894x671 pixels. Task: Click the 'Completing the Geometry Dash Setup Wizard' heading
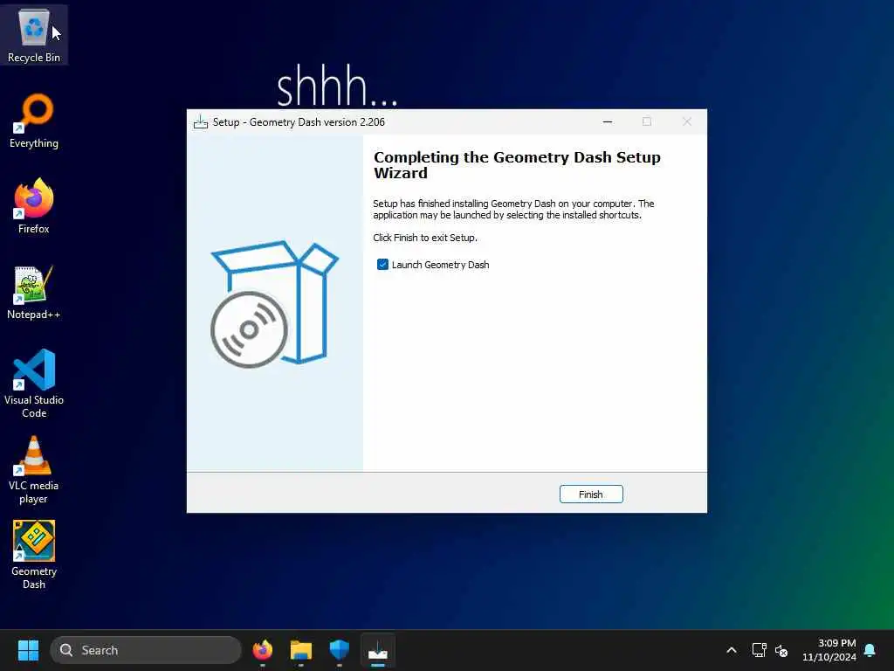tap(517, 165)
